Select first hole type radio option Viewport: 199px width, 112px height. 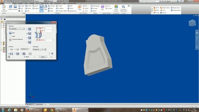pyautogui.click(x=27, y=29)
